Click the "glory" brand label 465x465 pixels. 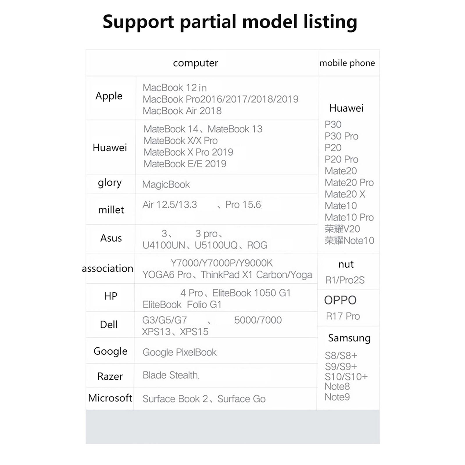pos(110,183)
